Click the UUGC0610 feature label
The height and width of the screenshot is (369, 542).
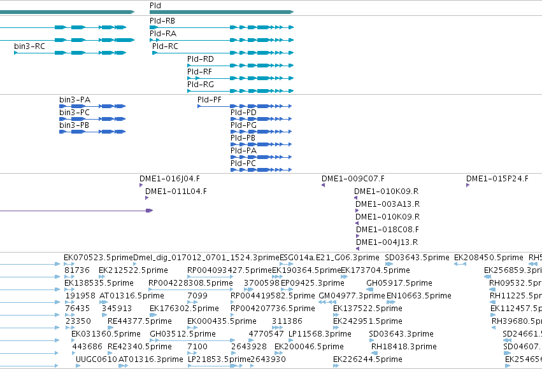(x=96, y=360)
